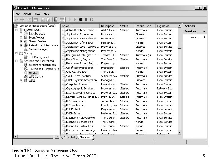
Task: Select the Event Viewer icon
Action: click(x=26, y=38)
